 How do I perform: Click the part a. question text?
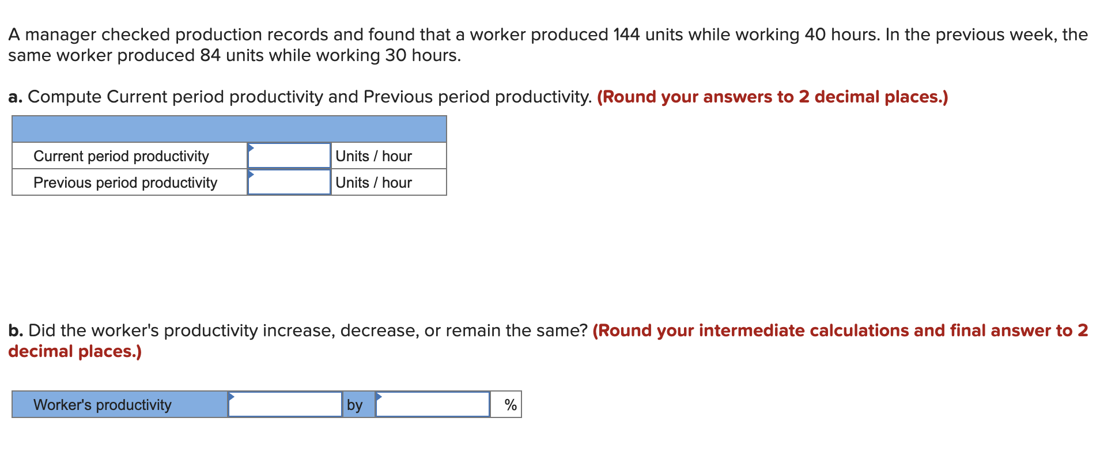coord(300,97)
